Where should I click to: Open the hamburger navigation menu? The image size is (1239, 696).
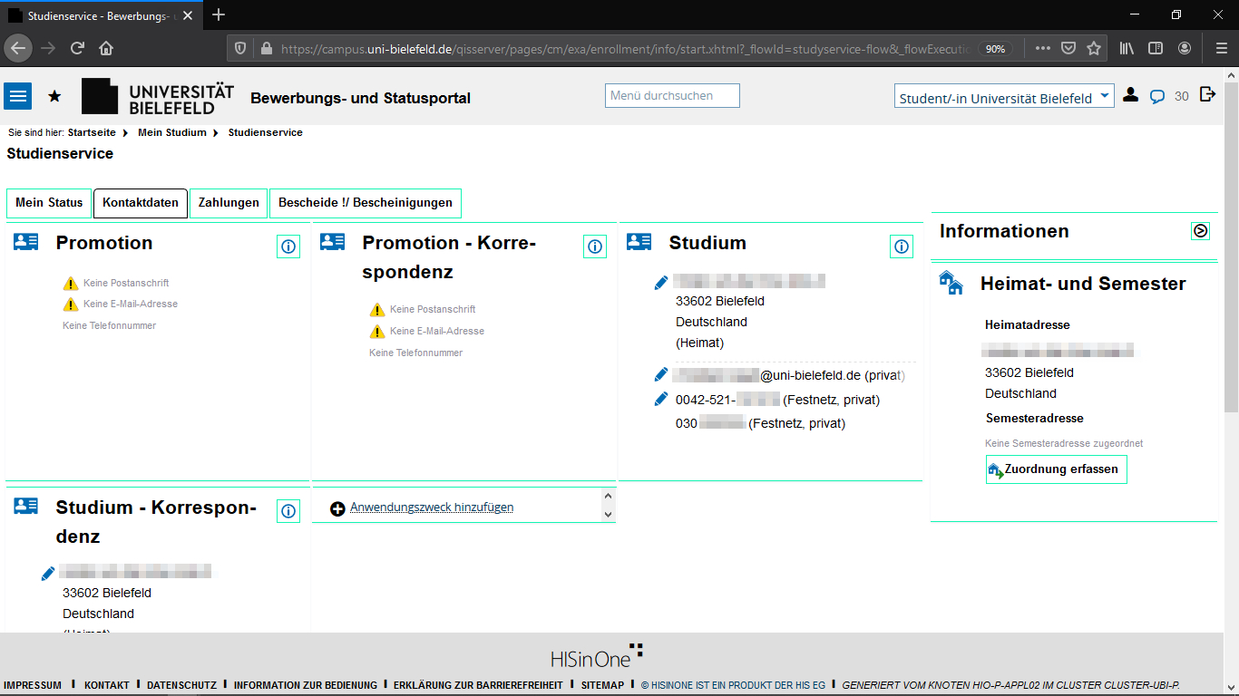[18, 95]
